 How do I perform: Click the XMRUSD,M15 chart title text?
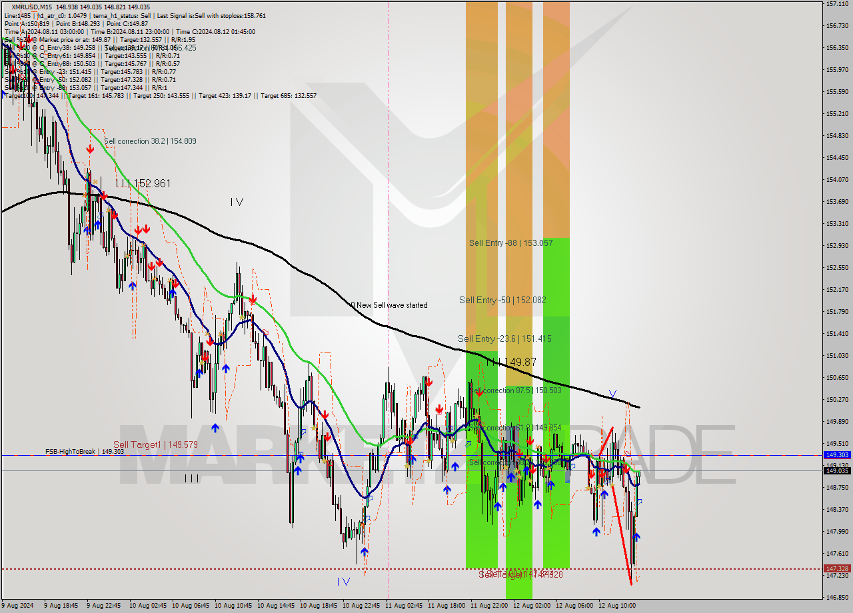coord(33,7)
